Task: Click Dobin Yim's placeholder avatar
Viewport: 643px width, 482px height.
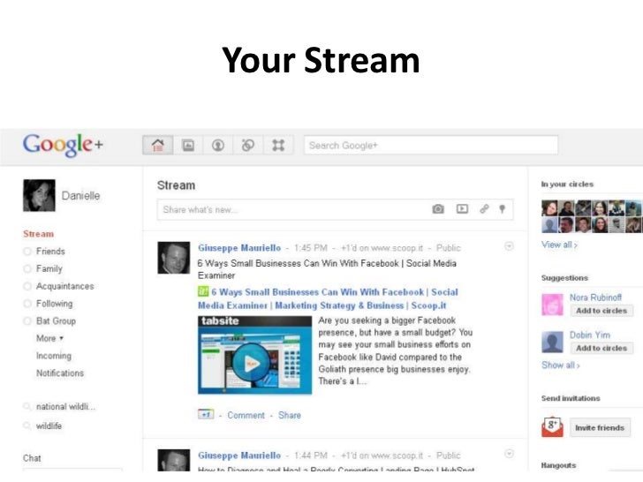Action: click(552, 343)
